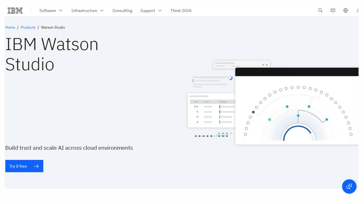Open the Consulting menu item
Screen dimensions: 364x204
(x=122, y=11)
